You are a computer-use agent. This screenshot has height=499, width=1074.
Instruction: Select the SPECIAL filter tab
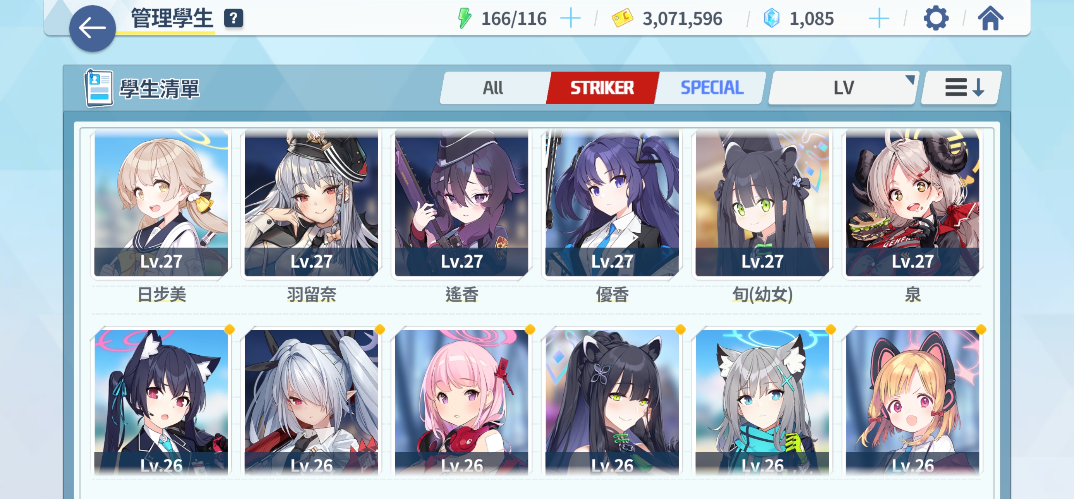click(711, 88)
